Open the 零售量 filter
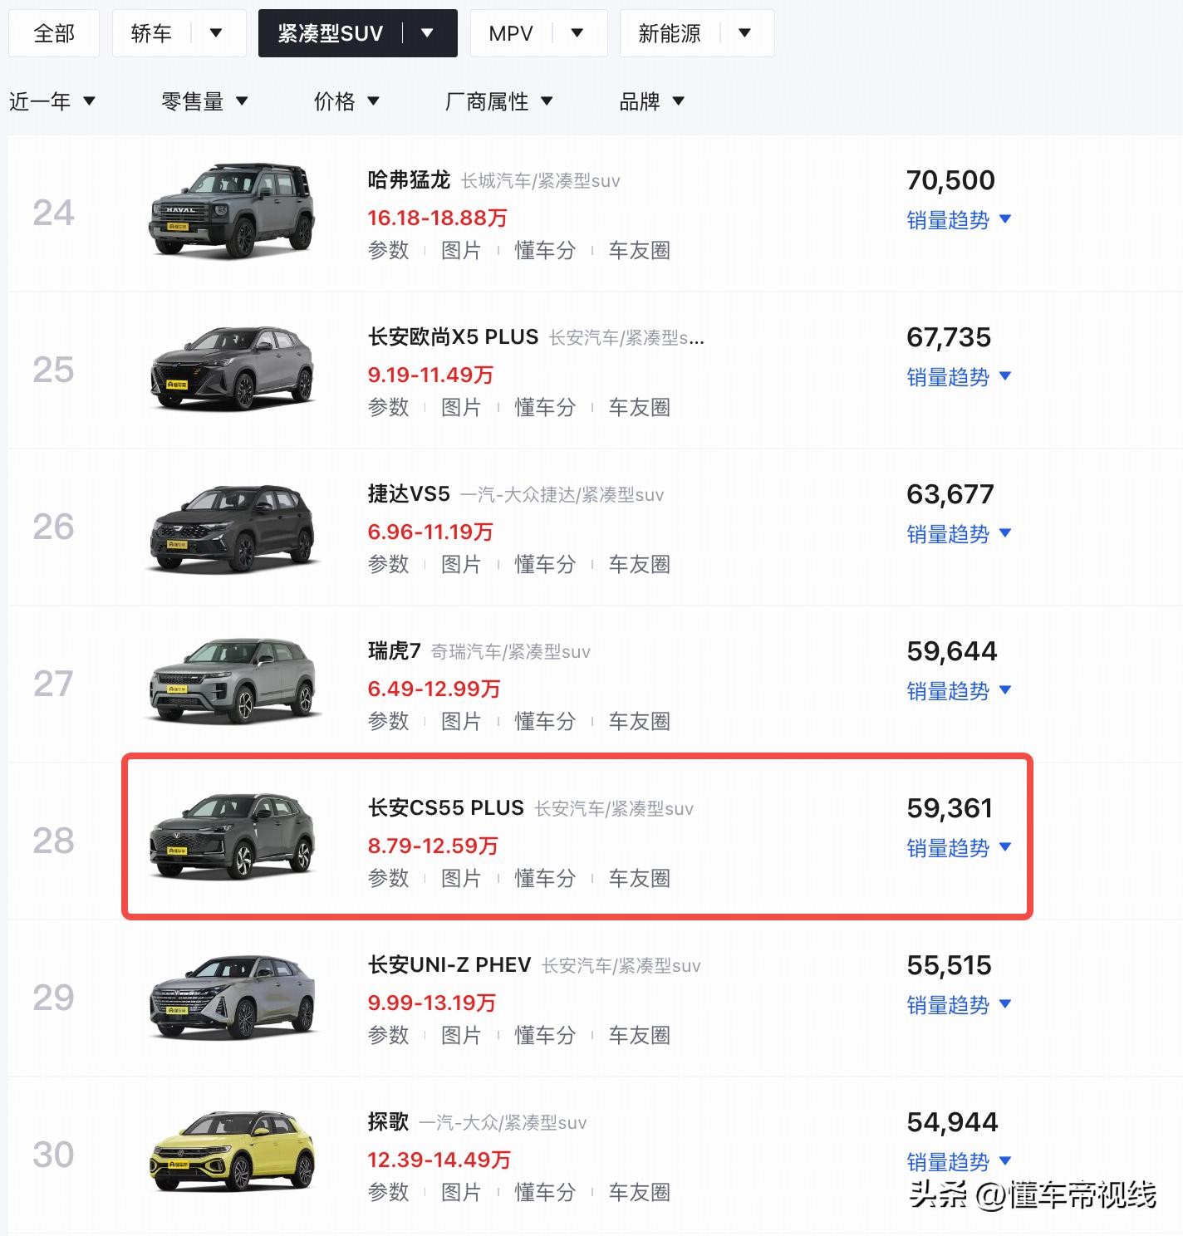 (204, 101)
